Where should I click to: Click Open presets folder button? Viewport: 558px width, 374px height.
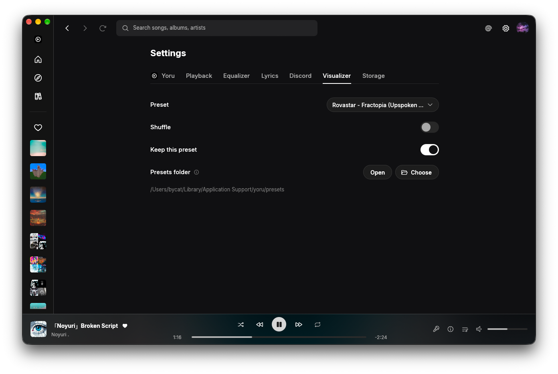378,172
